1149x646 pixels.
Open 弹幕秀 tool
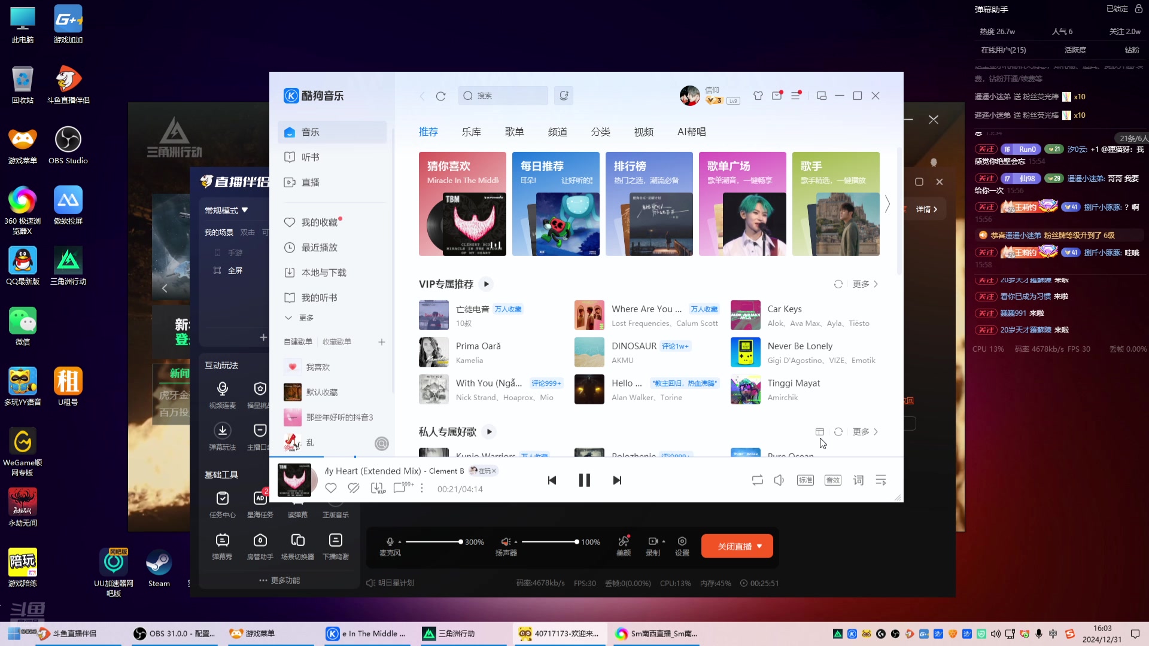tap(223, 546)
